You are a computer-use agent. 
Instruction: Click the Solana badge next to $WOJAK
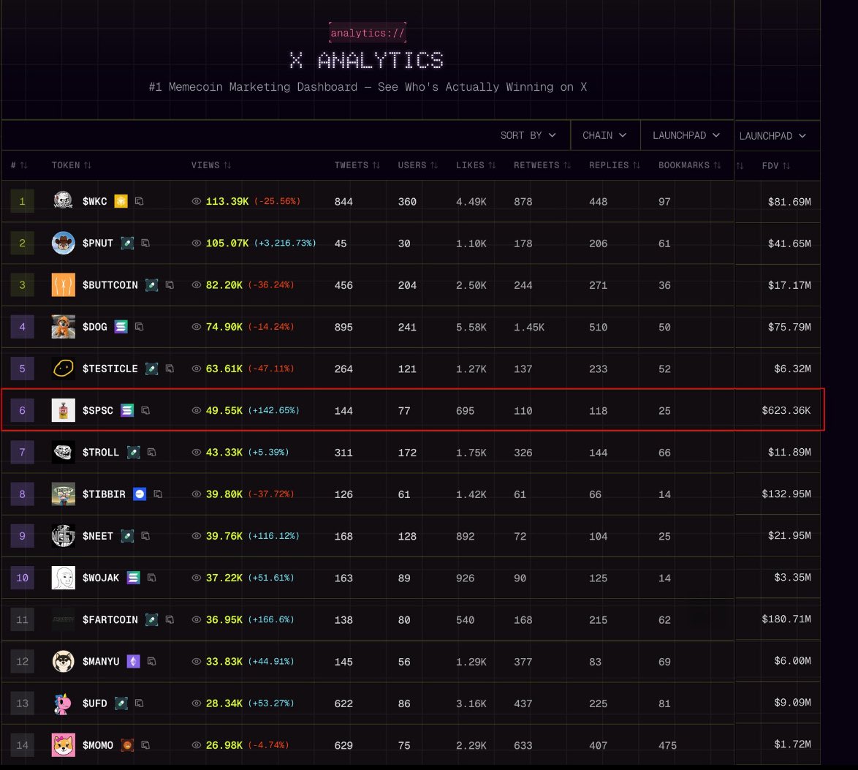pyautogui.click(x=133, y=578)
